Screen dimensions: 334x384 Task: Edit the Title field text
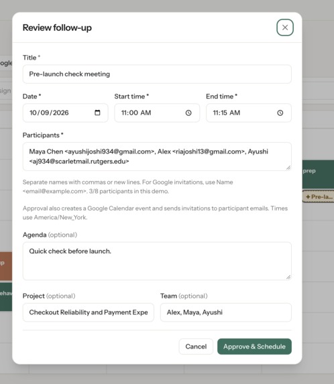coord(157,74)
